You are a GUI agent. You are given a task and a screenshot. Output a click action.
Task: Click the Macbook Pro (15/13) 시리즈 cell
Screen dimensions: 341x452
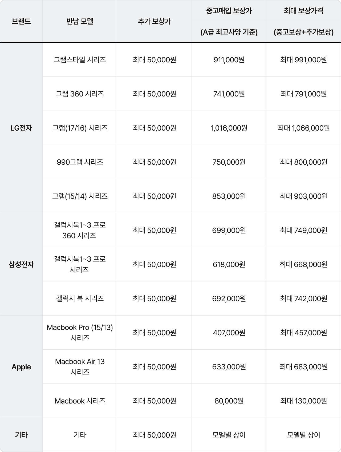[x=80, y=333]
